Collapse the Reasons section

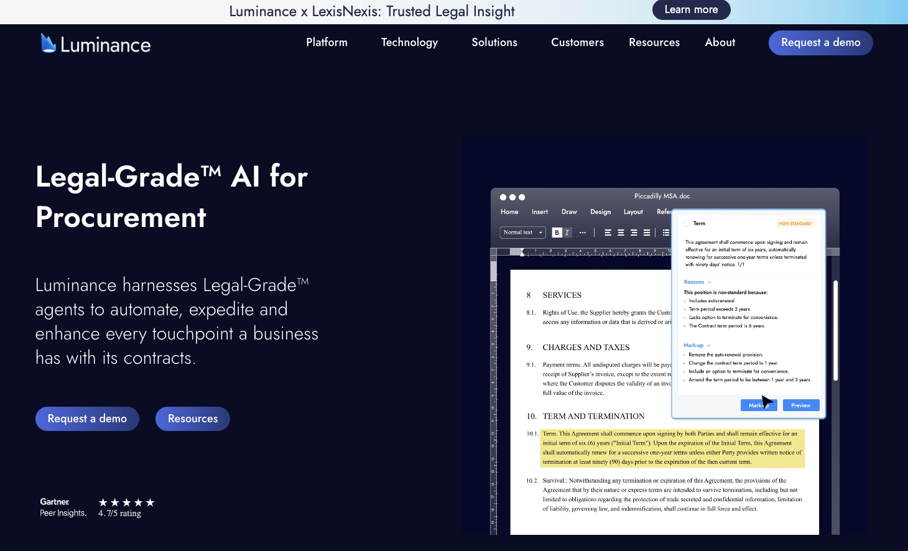click(698, 282)
